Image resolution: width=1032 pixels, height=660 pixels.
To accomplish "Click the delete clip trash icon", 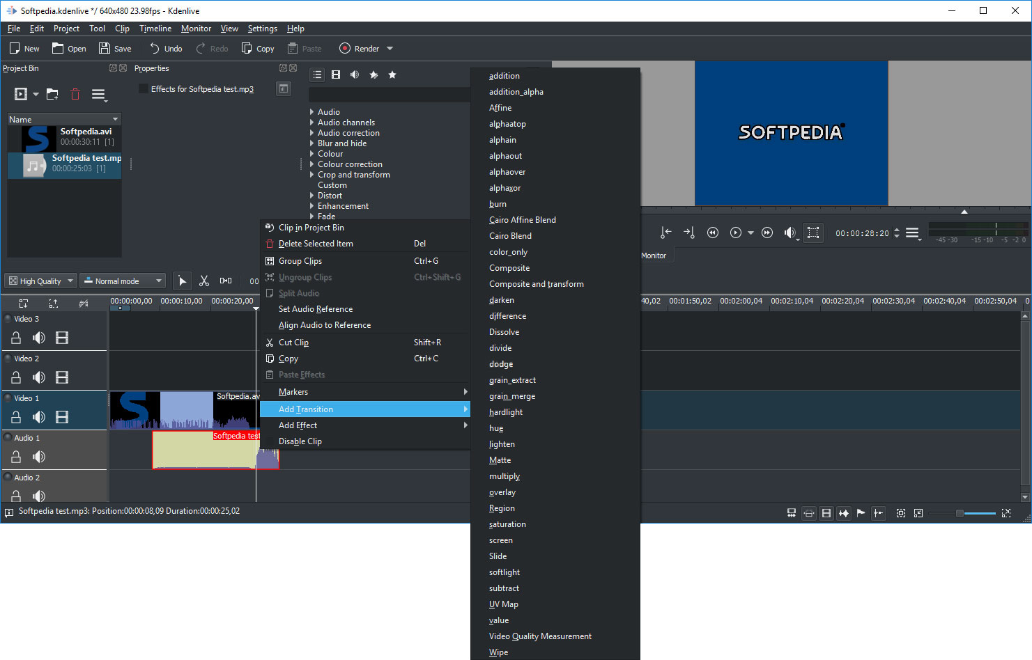I will coord(75,94).
